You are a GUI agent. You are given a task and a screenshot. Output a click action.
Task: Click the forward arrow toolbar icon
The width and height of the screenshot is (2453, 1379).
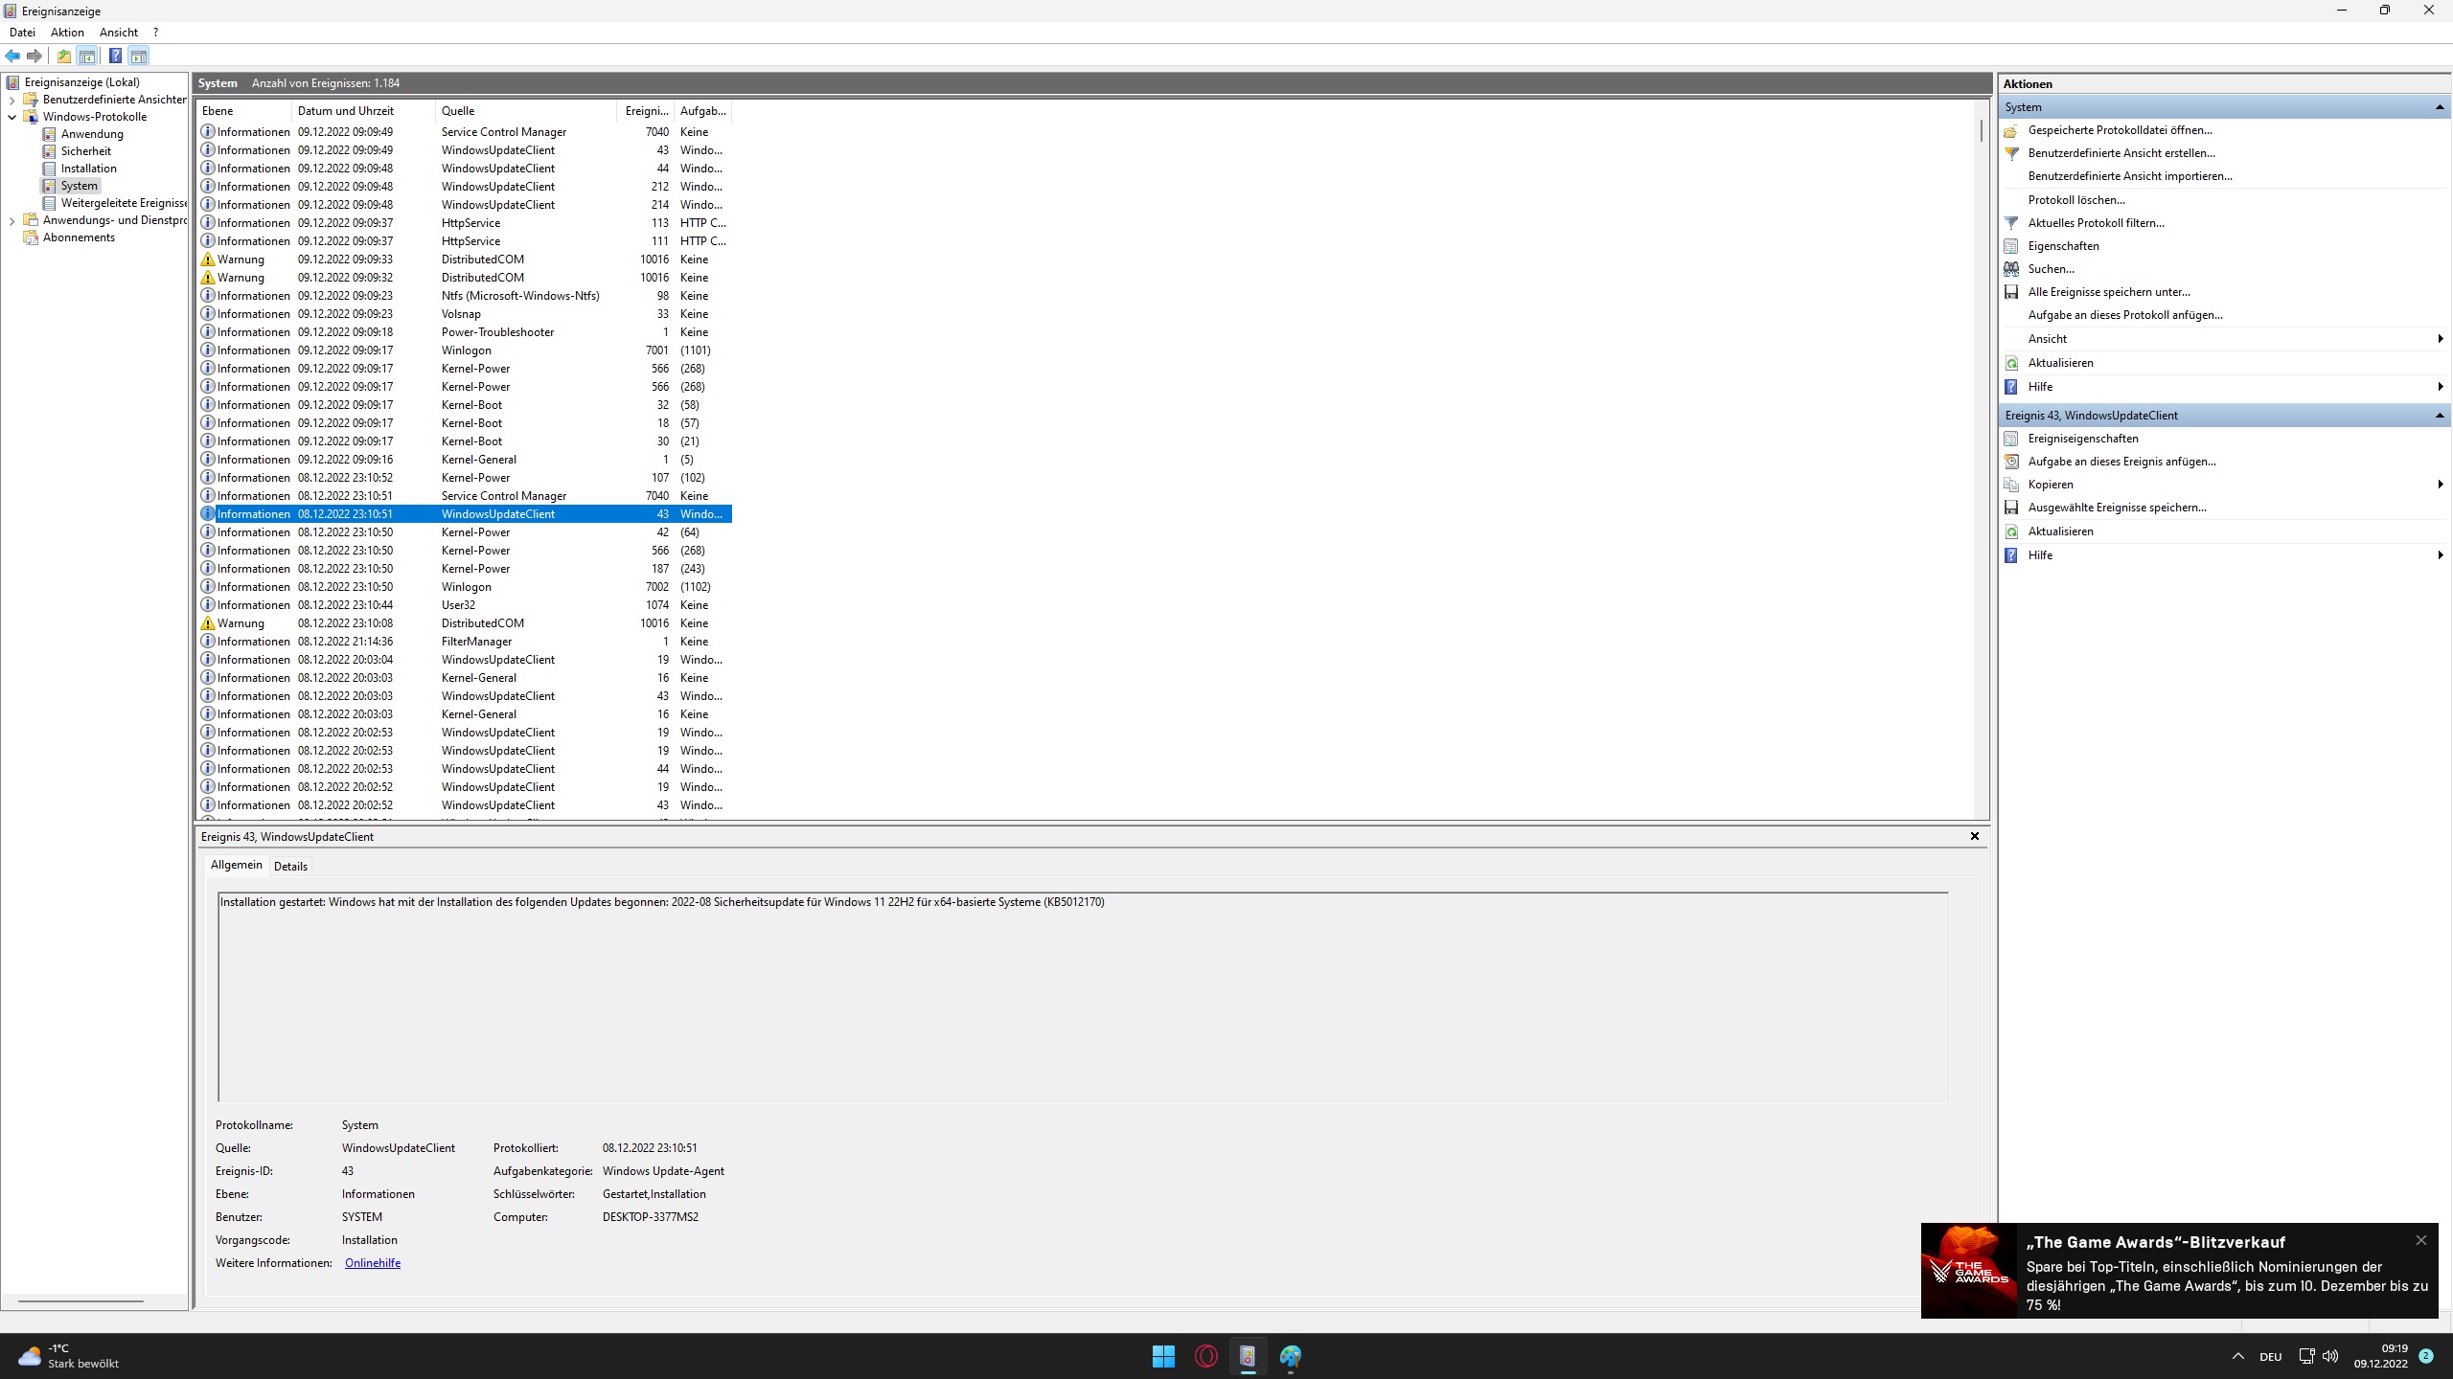pos(34,56)
